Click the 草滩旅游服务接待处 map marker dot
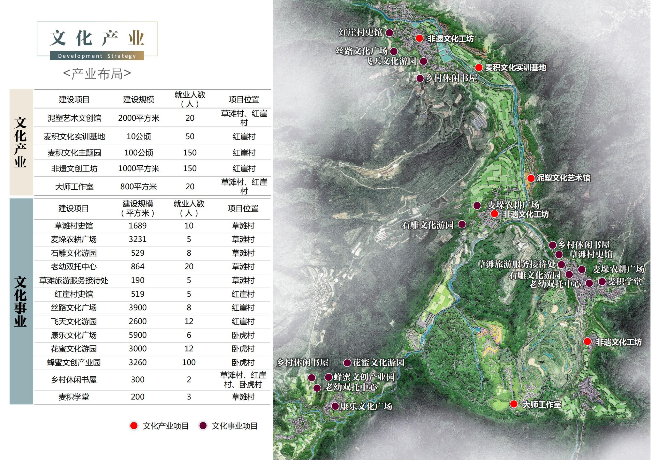 561,264
